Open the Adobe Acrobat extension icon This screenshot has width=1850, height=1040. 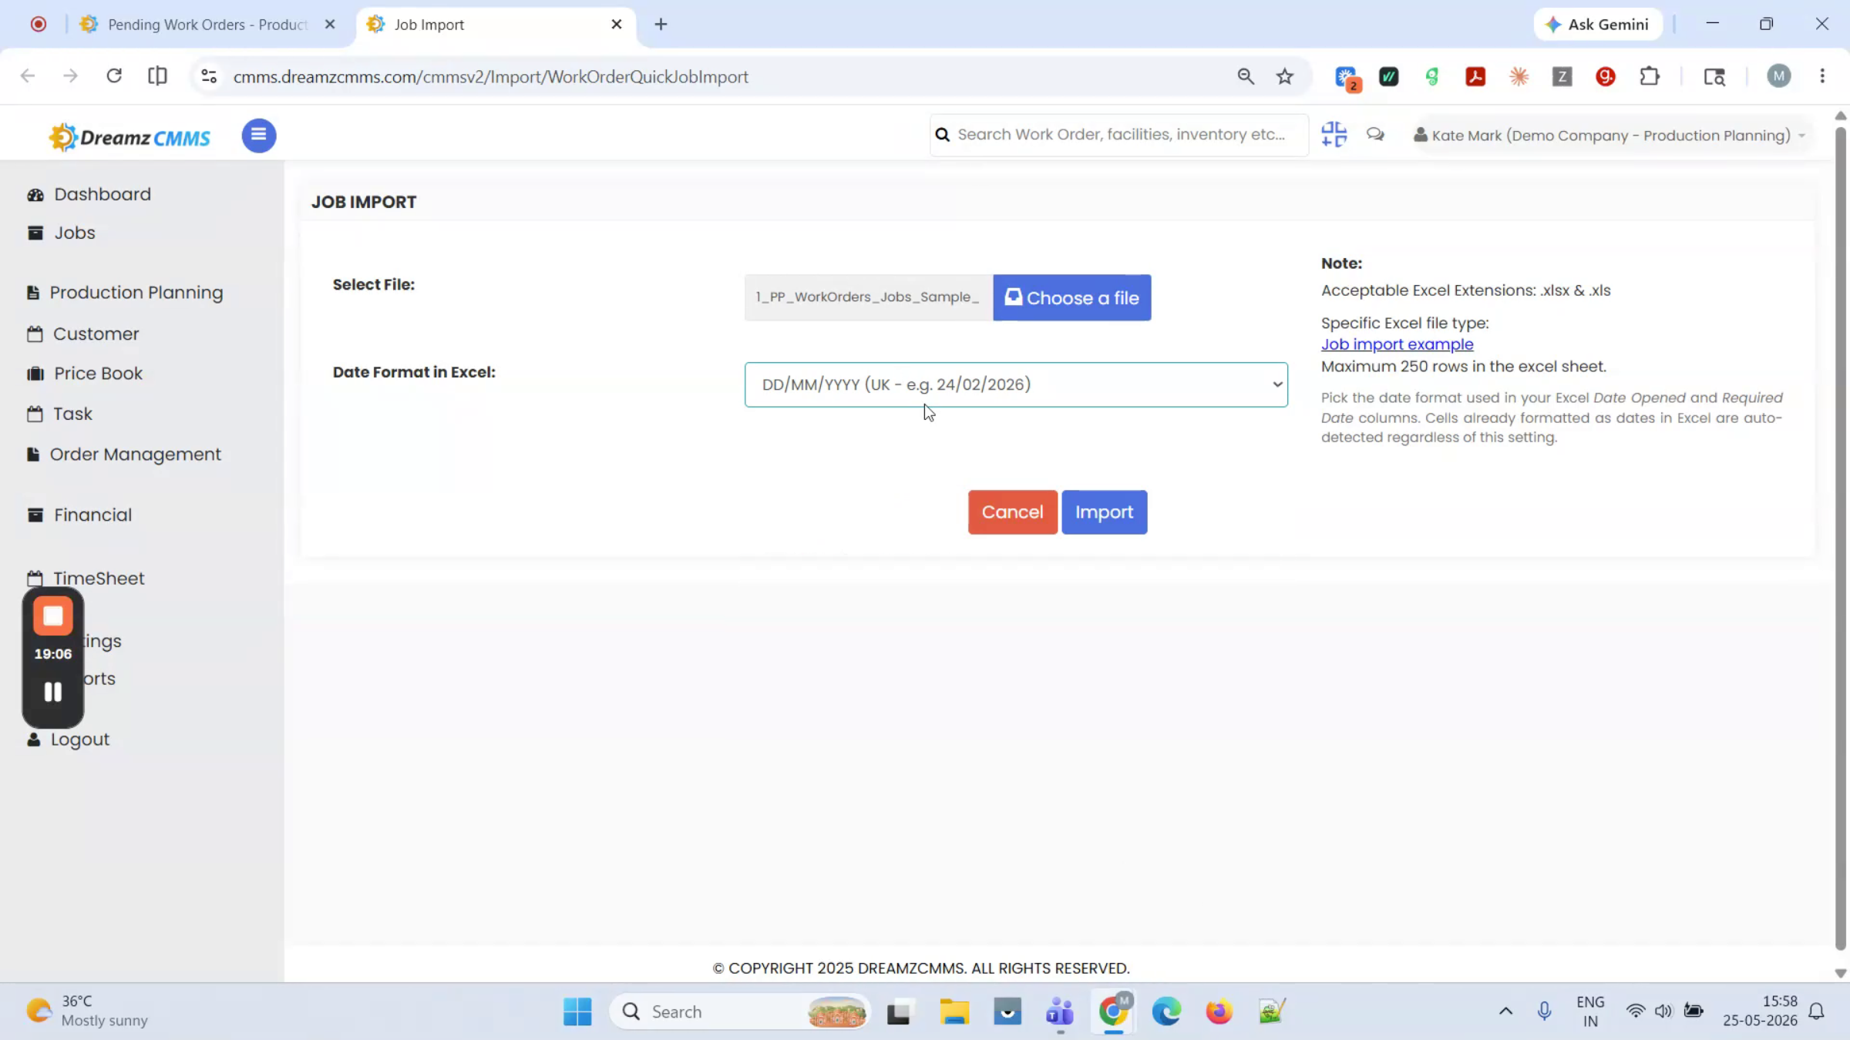click(1475, 76)
